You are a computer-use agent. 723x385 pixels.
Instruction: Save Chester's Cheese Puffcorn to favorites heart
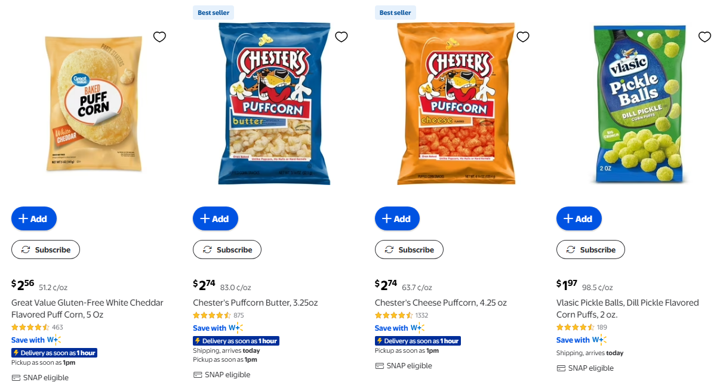click(523, 37)
